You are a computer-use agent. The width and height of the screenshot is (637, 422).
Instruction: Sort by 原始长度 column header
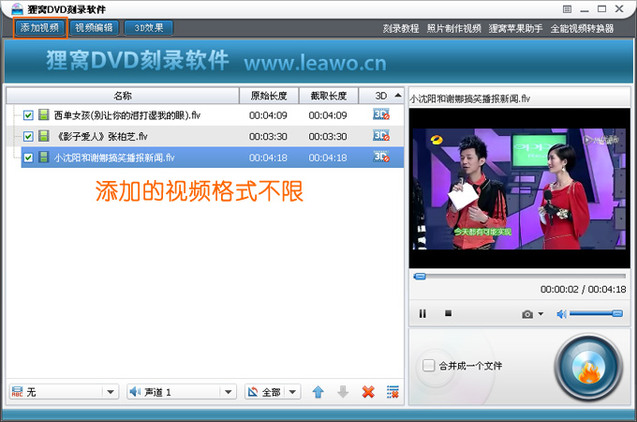tap(269, 96)
